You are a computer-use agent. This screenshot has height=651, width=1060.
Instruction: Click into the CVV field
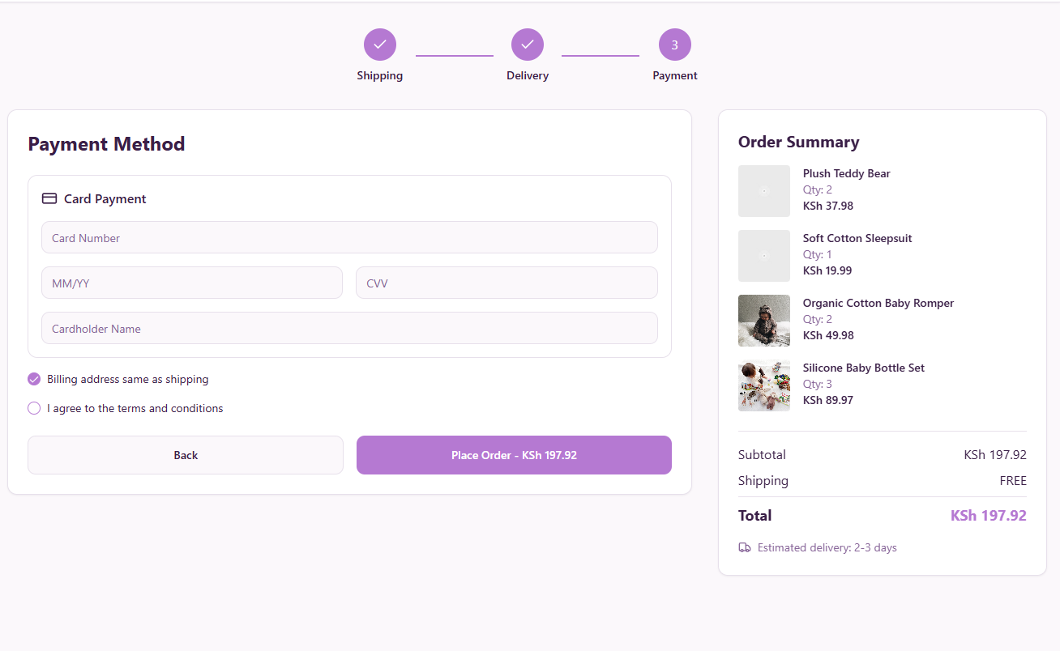506,283
